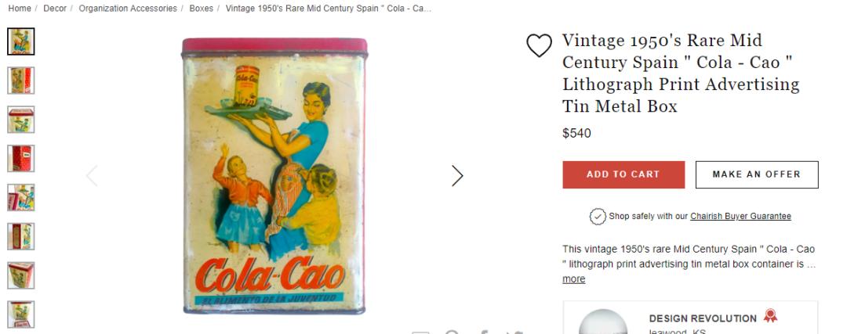Navigate to Home in breadcrumb
The width and height of the screenshot is (847, 334).
(20, 9)
